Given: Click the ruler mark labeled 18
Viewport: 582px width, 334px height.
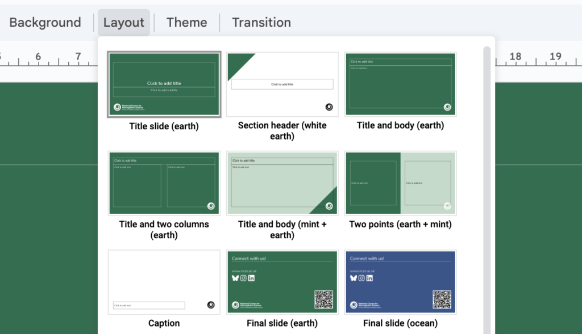Looking at the screenshot, I should pos(515,56).
